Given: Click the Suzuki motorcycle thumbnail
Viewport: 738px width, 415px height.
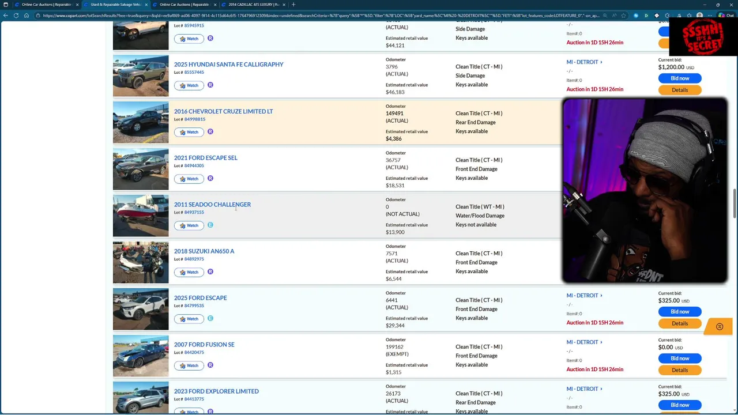Looking at the screenshot, I should tap(141, 262).
